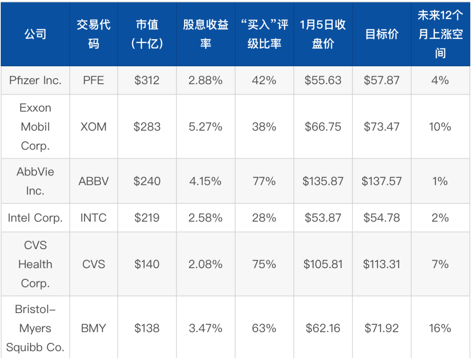
Task: Select the XOM ticker cell
Action: 93,127
